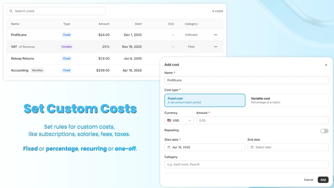
Task: Select the Variable cost option
Action: tap(288, 100)
